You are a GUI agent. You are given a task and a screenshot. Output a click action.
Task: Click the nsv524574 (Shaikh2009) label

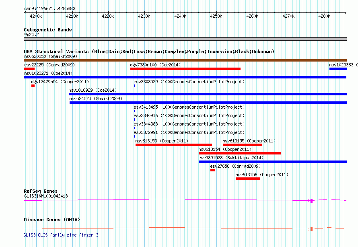(x=96, y=99)
